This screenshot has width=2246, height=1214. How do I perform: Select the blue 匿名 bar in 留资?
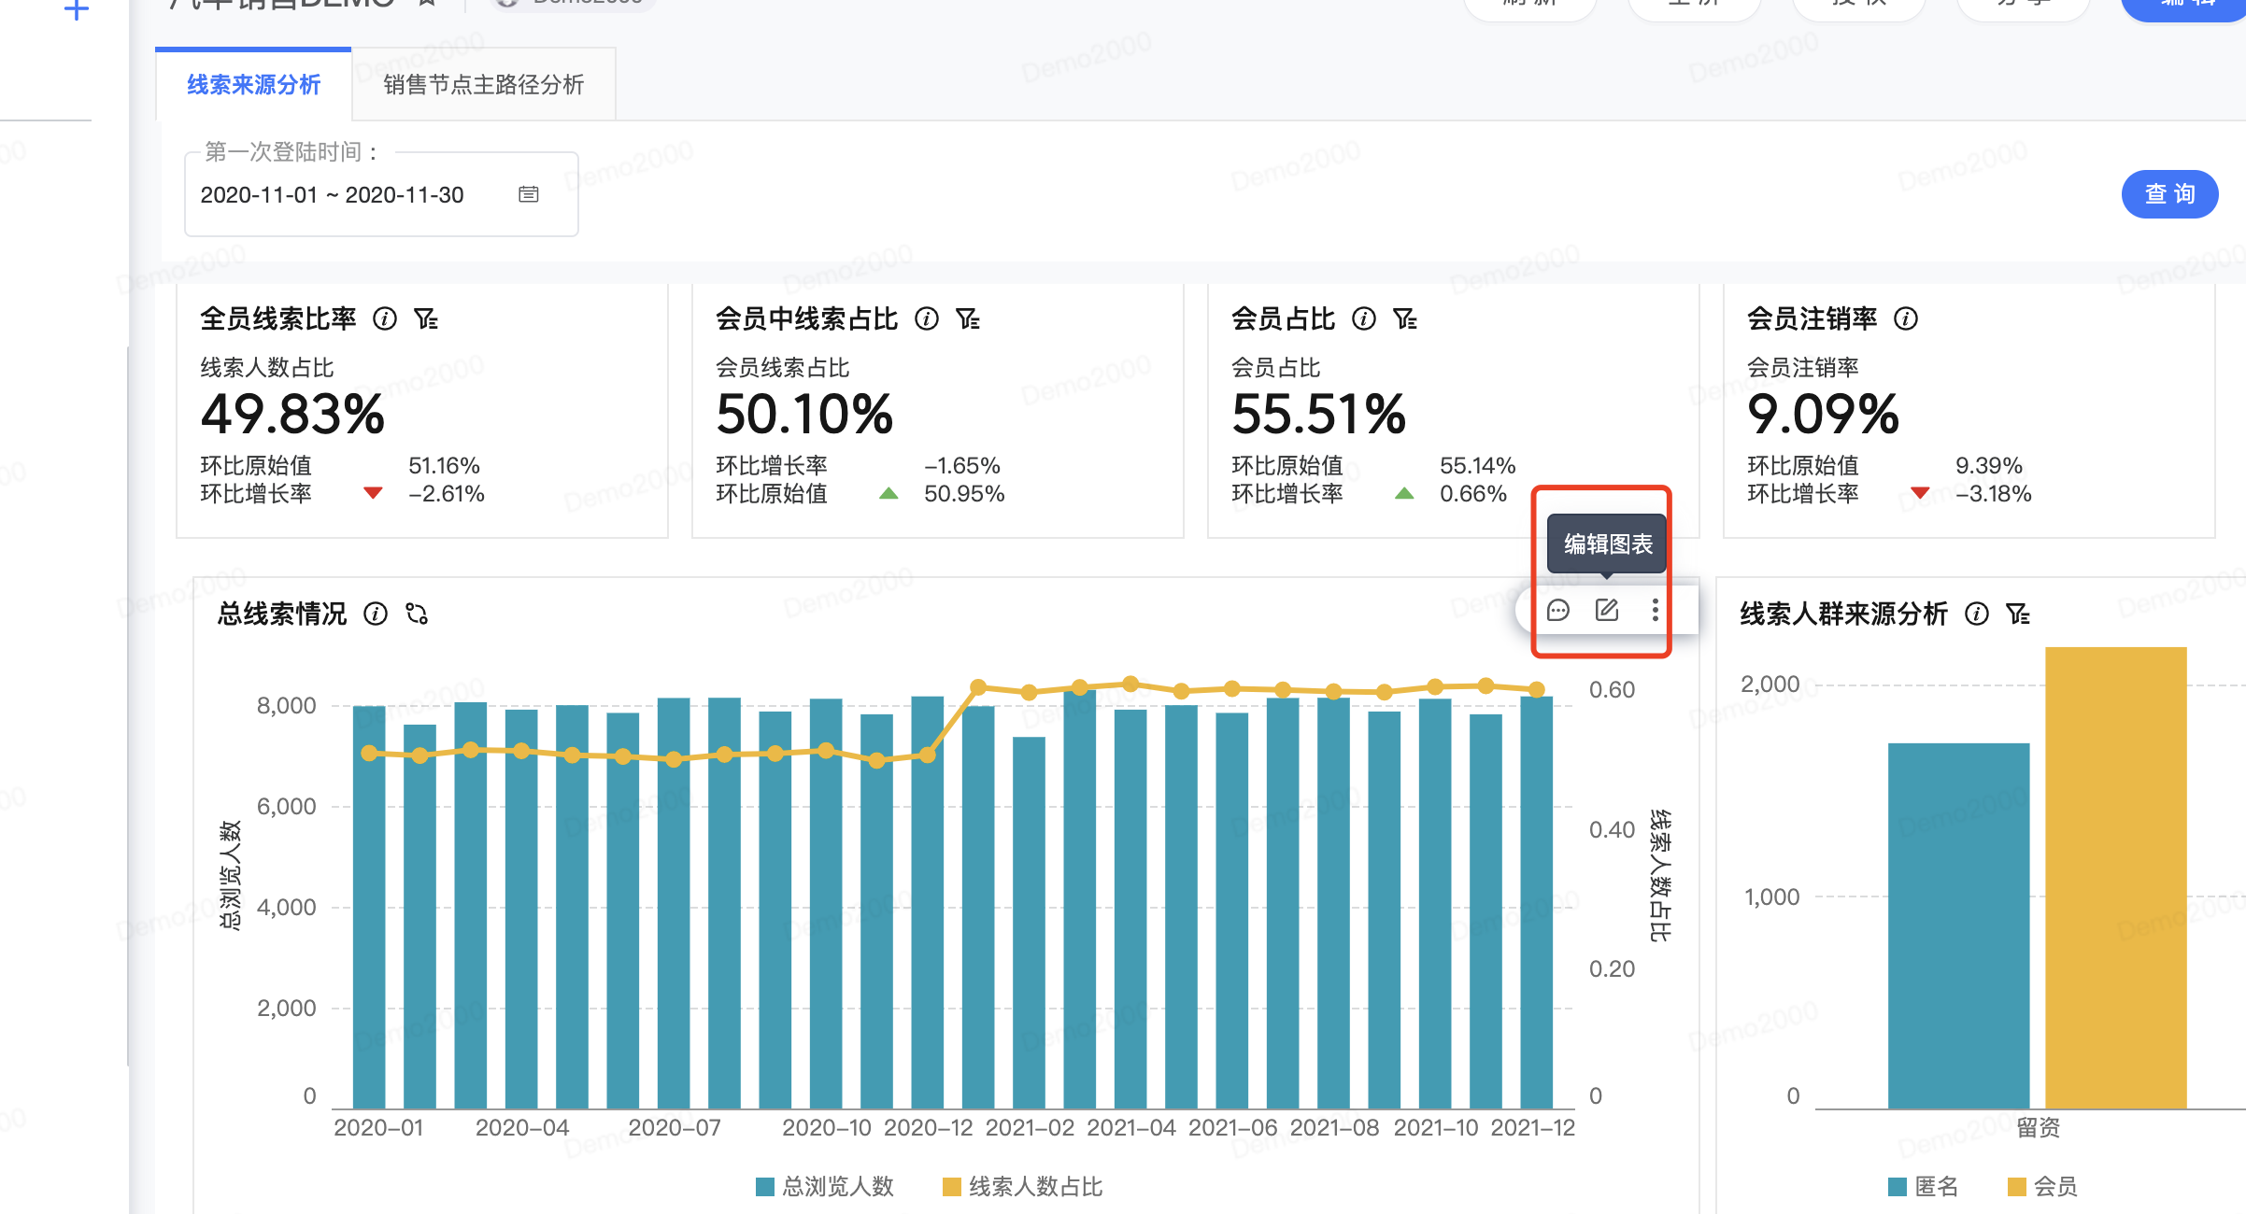click(1958, 925)
